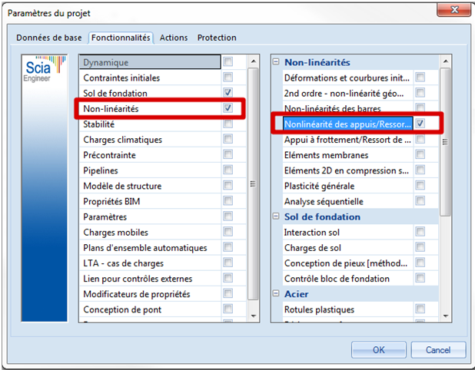Uncheck the Sol de fondation checkbox

pyautogui.click(x=228, y=93)
